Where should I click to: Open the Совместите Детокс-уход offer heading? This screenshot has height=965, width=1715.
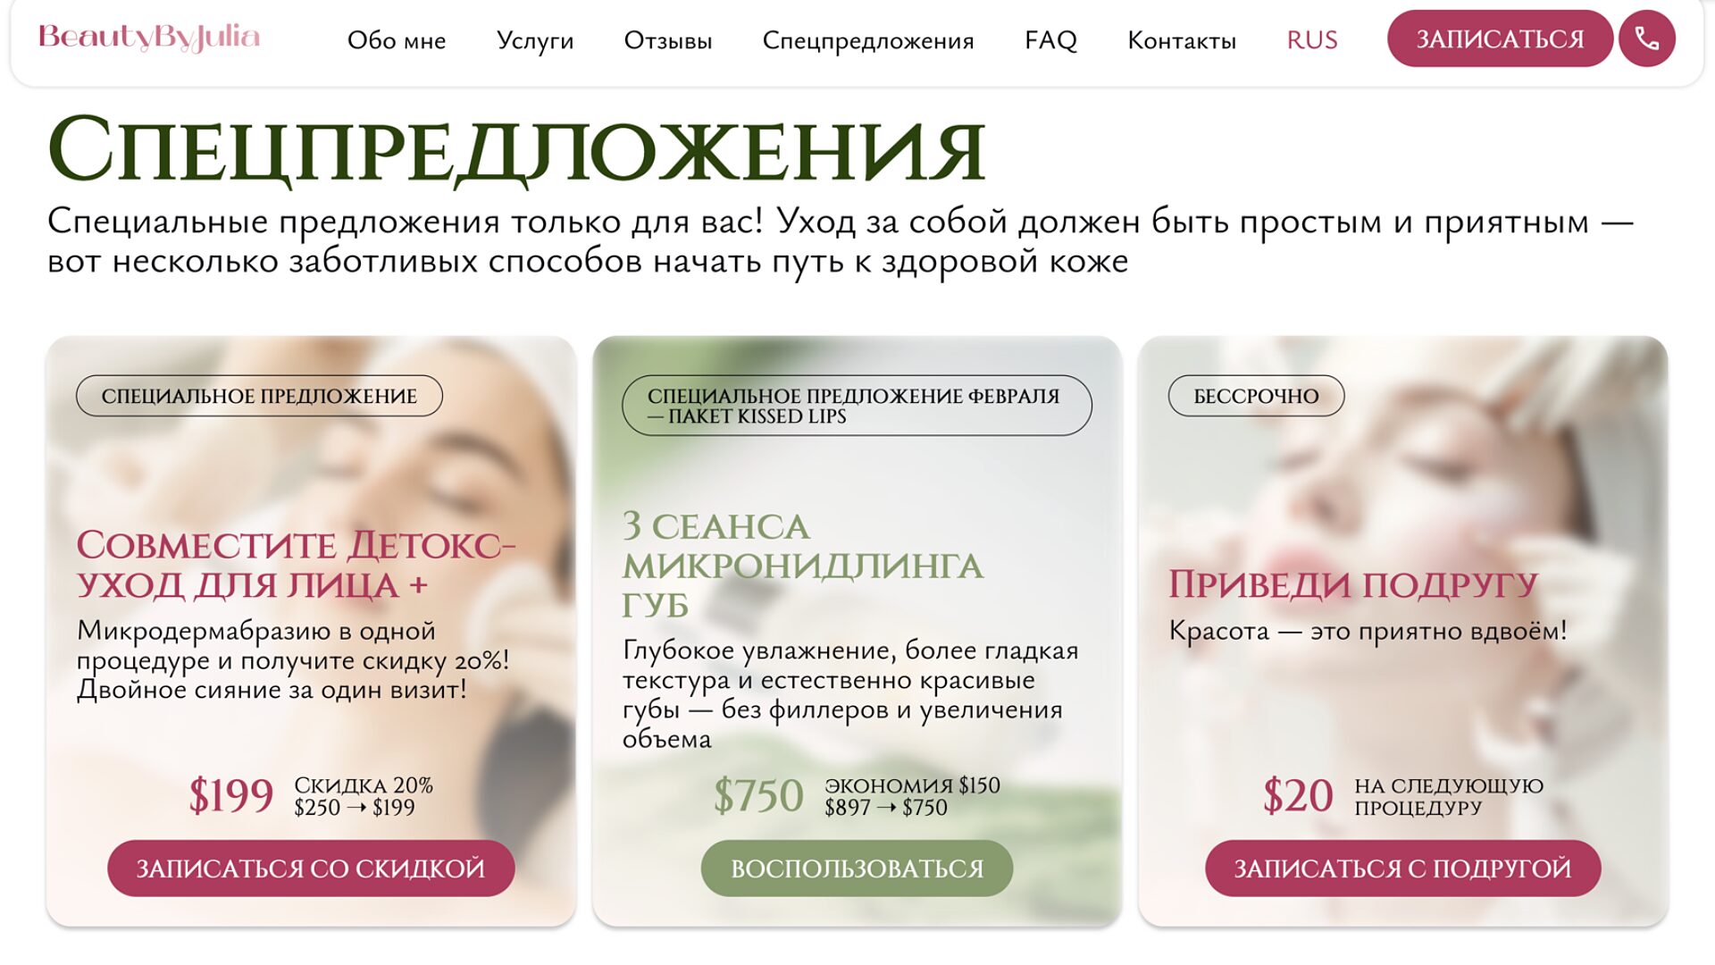coord(296,565)
